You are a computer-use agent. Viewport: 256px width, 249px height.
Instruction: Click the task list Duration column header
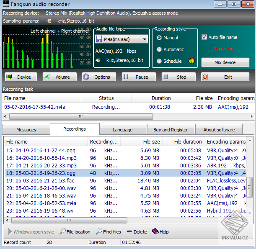pos(153,98)
